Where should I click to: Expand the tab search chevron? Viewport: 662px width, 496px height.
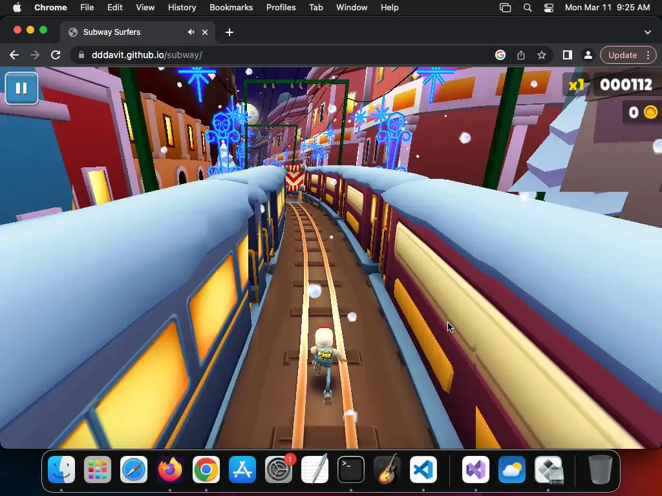click(648, 32)
